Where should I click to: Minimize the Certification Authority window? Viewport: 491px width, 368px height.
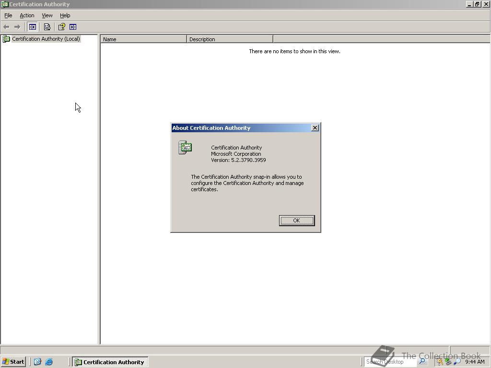click(469, 4)
